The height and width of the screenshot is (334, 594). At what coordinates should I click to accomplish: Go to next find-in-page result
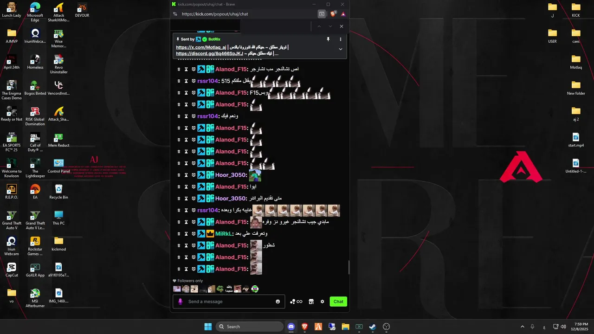click(x=330, y=26)
